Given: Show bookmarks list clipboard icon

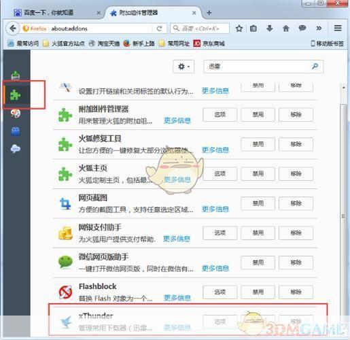Looking at the screenshot, I should click(253, 29).
